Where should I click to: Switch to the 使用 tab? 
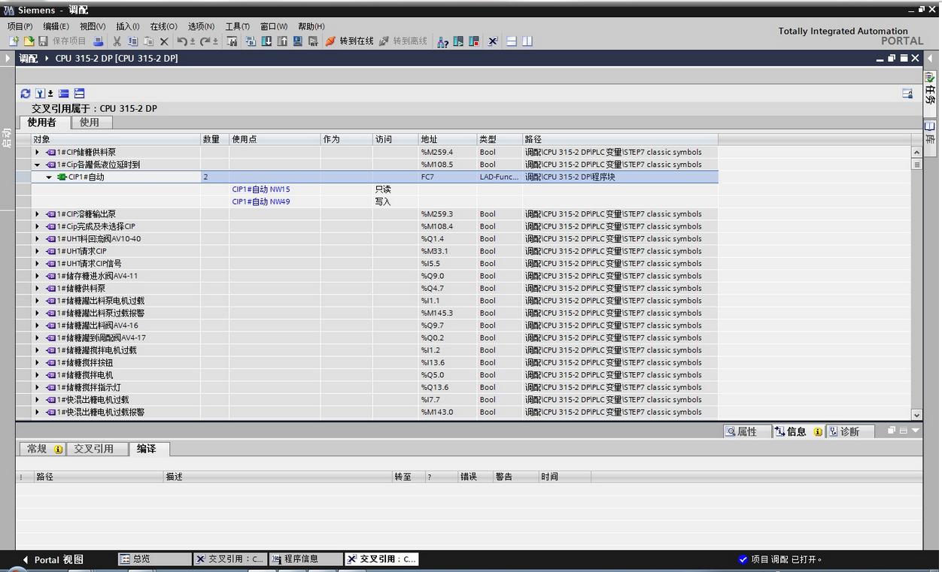90,122
